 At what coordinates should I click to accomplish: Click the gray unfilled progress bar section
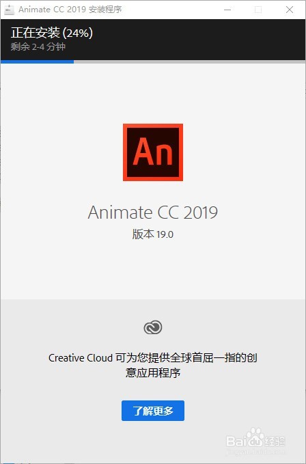189,62
